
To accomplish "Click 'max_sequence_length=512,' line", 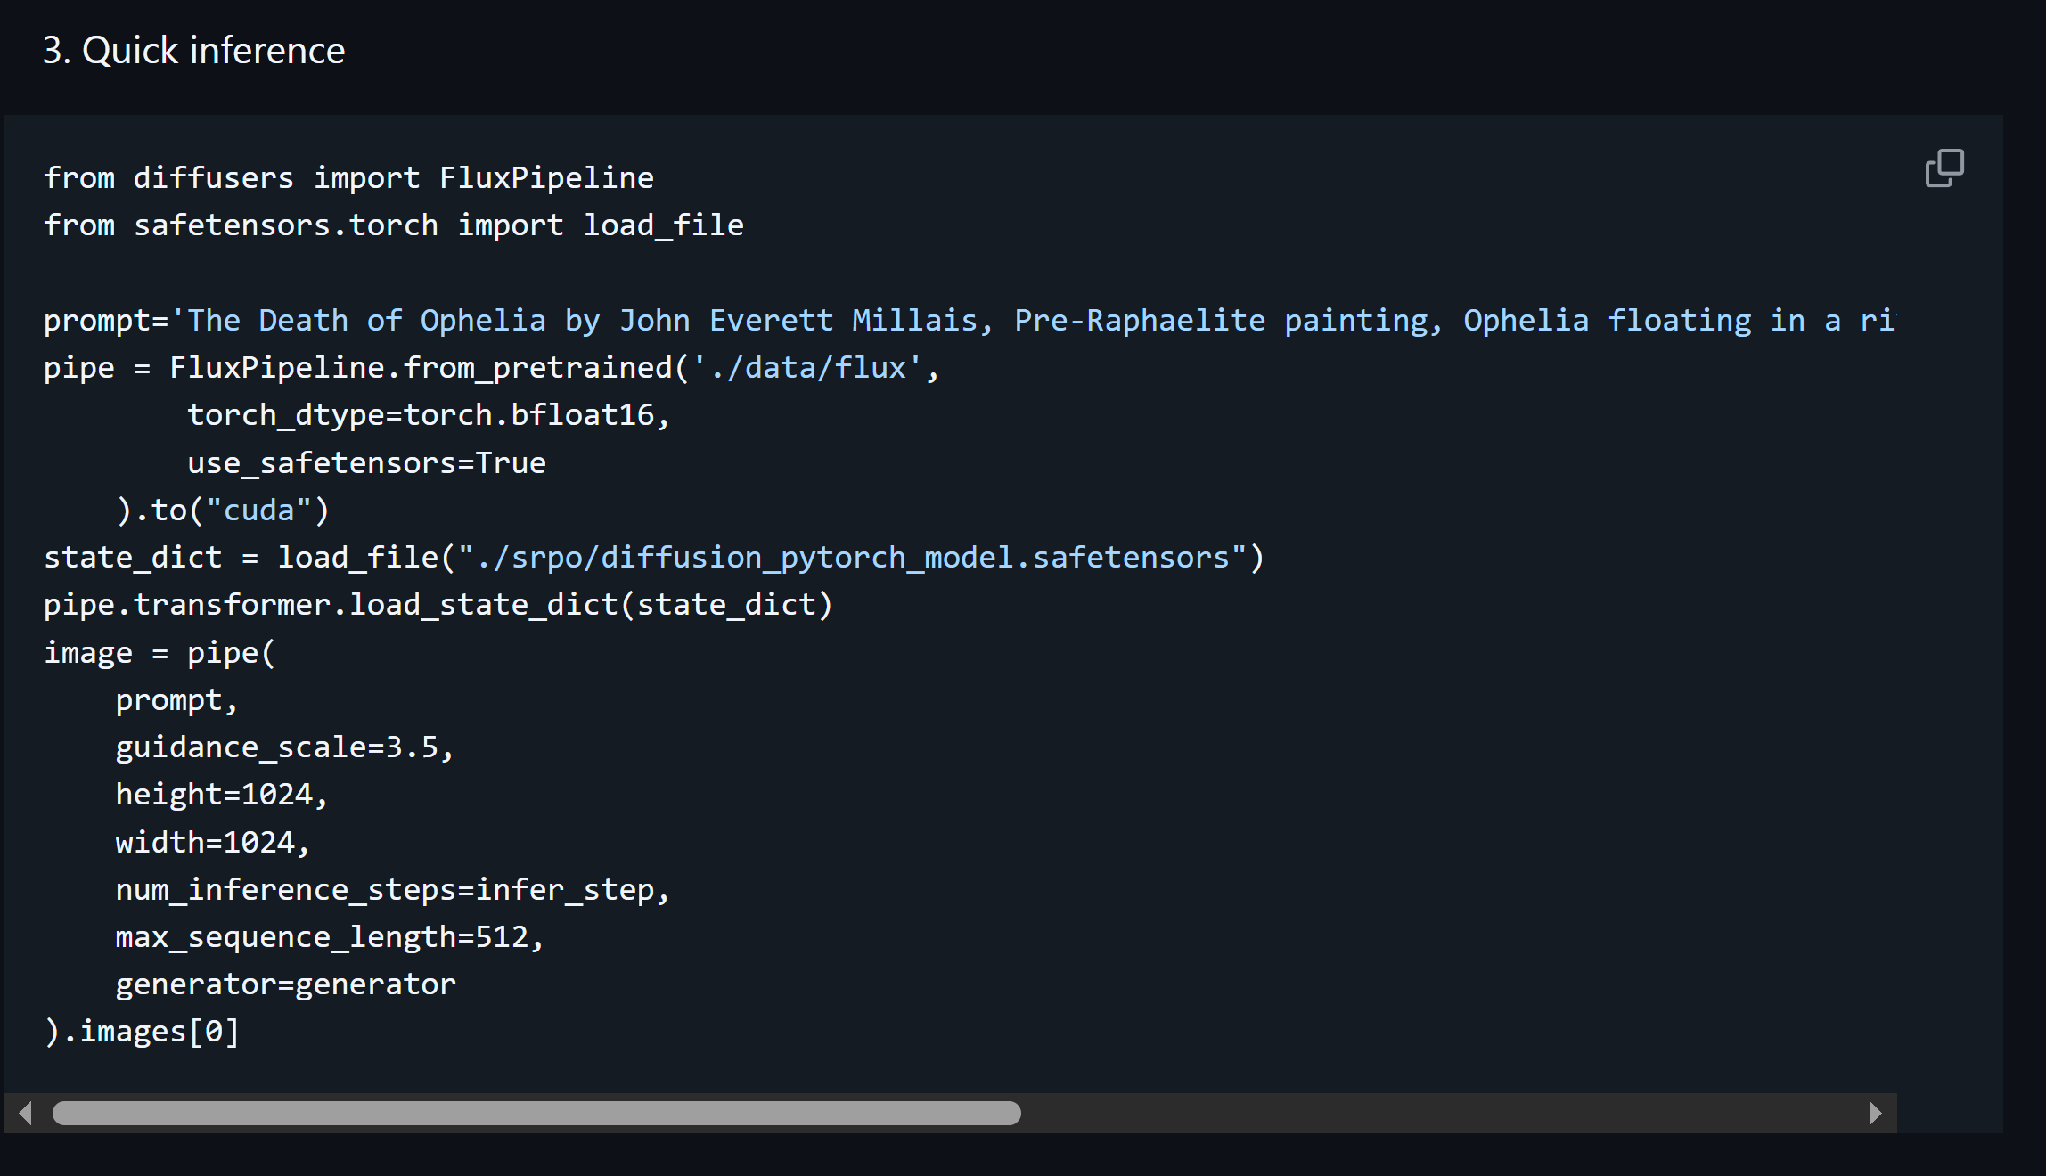I will click(x=330, y=937).
